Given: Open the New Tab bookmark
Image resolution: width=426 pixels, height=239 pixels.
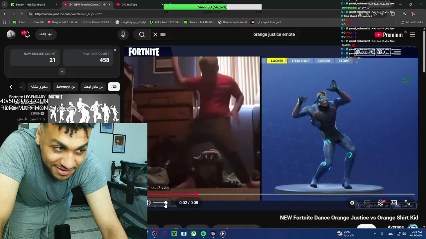Looking at the screenshot, I should click(x=38, y=22).
